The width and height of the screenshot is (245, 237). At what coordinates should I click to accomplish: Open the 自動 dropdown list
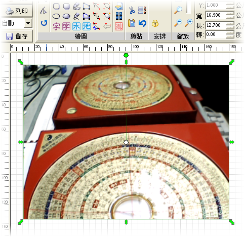click(28, 23)
